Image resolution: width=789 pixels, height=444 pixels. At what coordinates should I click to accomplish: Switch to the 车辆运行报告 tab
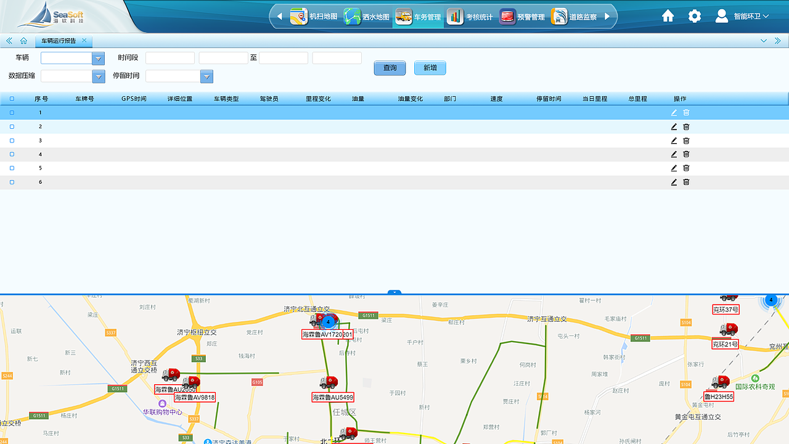[59, 41]
